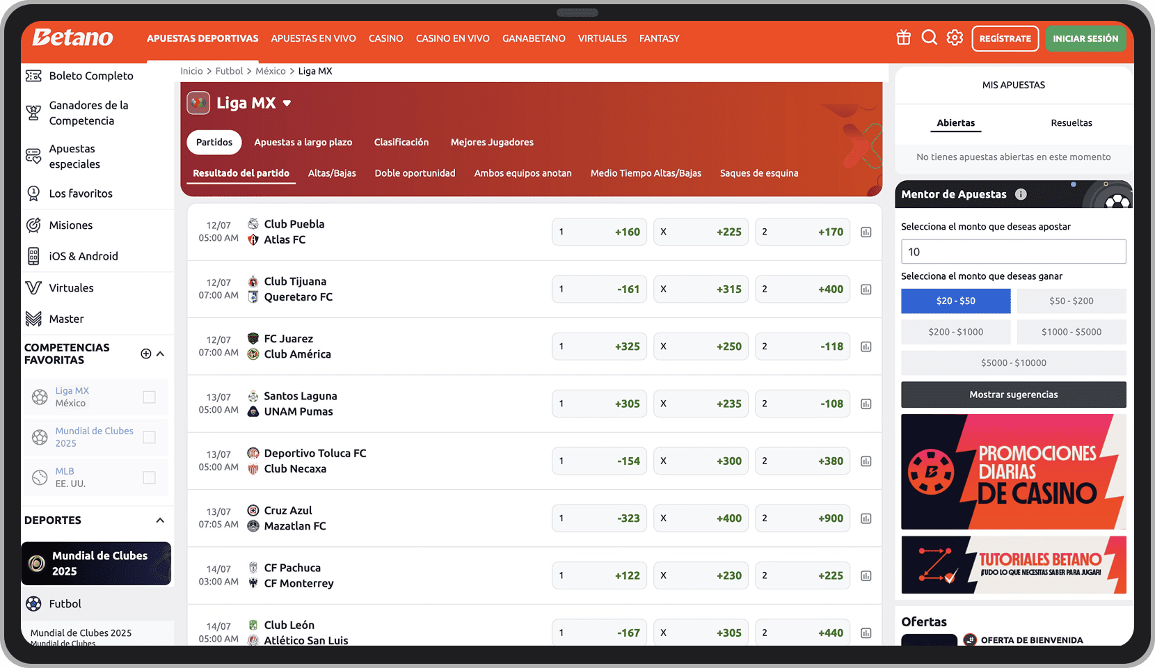Open the Fantasy menu item

[x=660, y=38]
